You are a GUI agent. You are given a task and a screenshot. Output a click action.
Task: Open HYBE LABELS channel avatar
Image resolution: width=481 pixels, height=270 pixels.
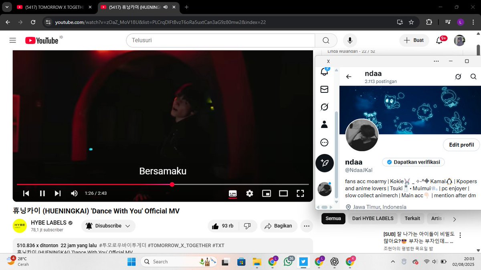20,226
